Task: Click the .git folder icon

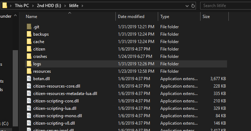Action: [29, 26]
